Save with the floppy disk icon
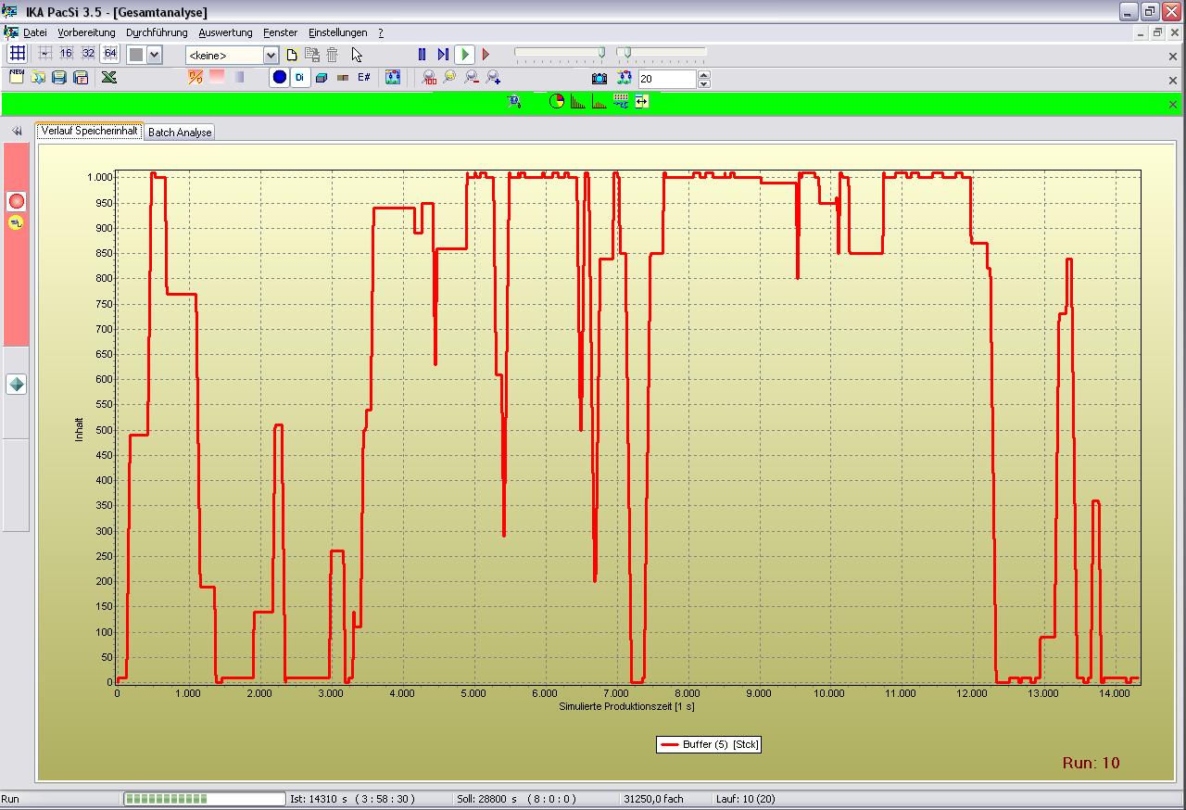Screen dimensions: 1186x810 [59, 78]
